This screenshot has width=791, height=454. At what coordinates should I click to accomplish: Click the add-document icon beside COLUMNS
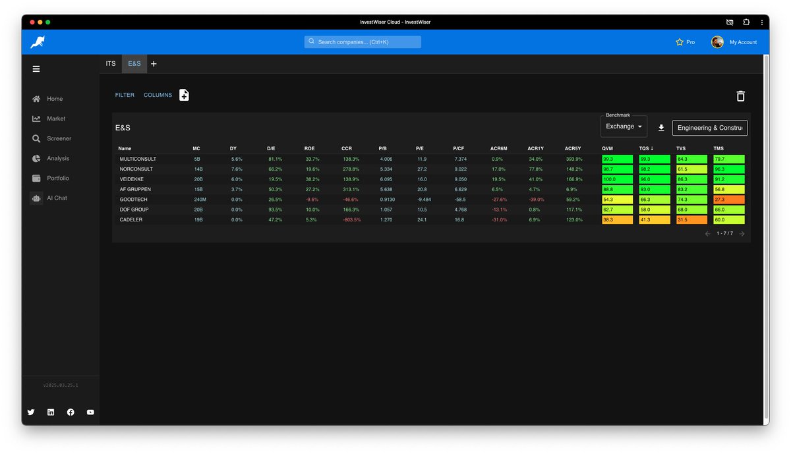pyautogui.click(x=185, y=95)
